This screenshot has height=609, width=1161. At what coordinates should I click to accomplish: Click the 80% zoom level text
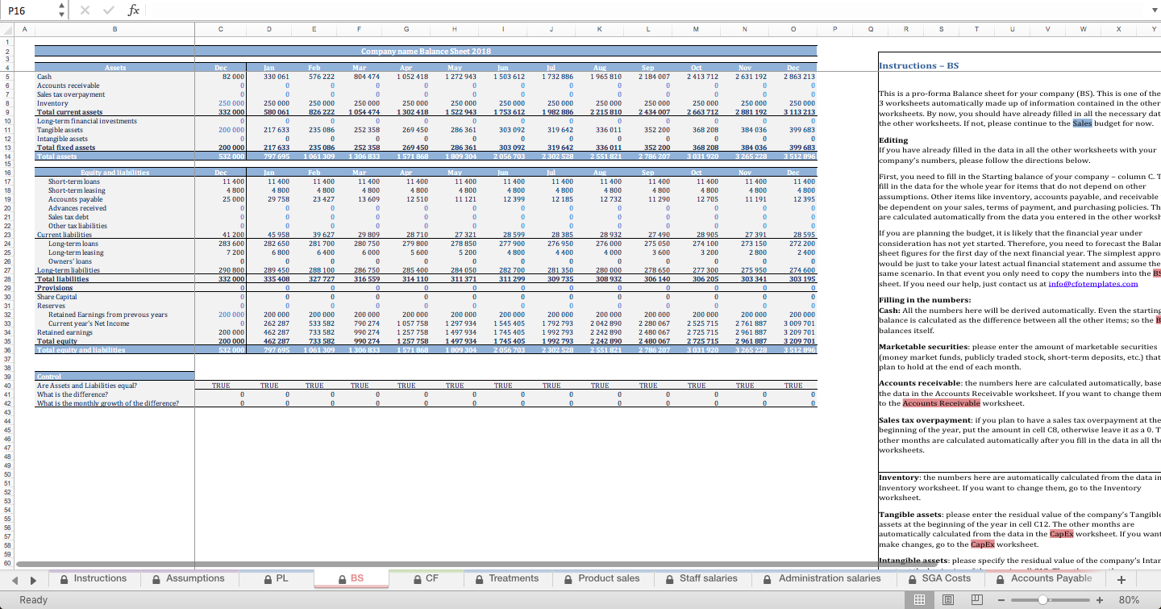coord(1130,599)
